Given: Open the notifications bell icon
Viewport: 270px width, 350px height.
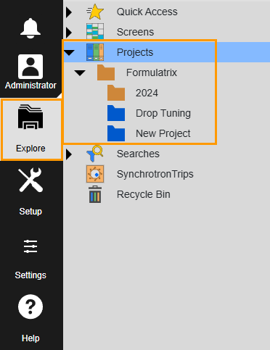Looking at the screenshot, I should pos(30,28).
